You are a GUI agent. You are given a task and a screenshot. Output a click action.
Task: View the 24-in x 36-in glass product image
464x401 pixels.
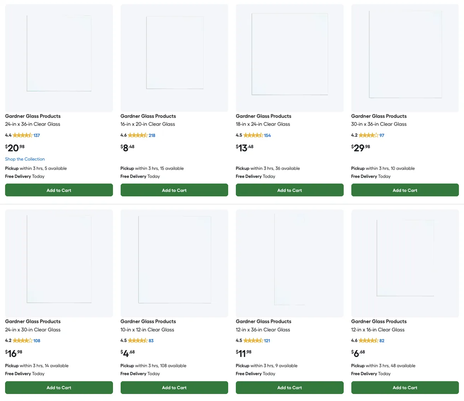click(59, 58)
